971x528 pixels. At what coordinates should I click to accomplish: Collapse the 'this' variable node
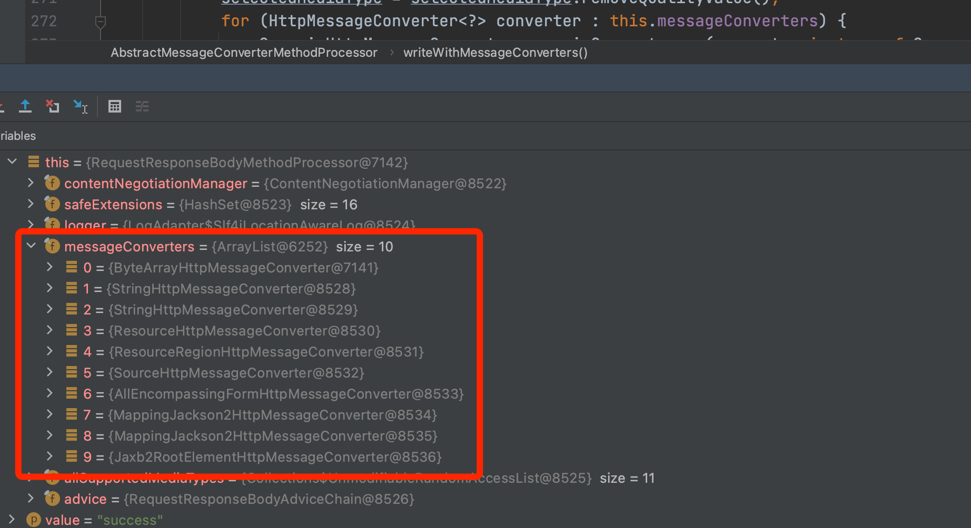click(12, 161)
